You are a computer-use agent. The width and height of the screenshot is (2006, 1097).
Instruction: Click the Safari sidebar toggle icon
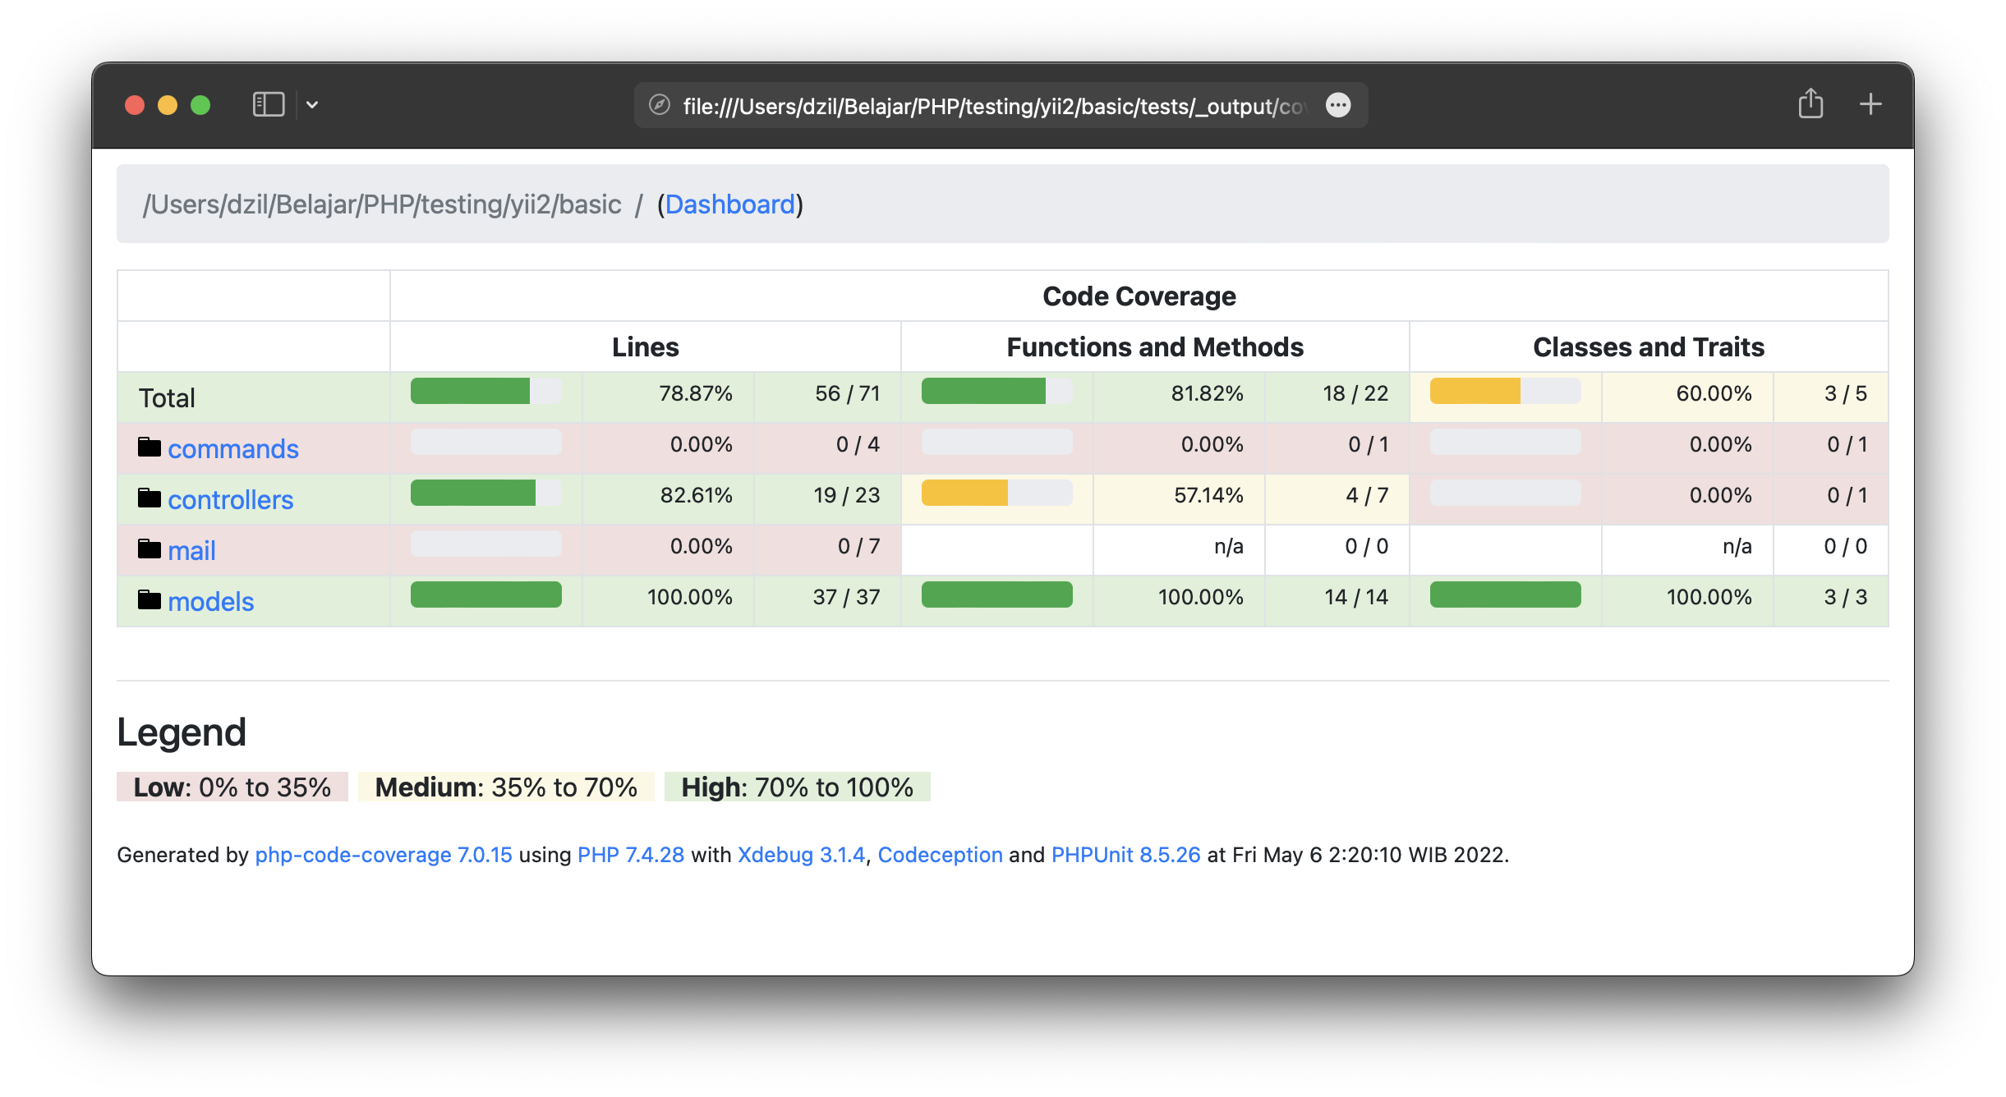(268, 104)
